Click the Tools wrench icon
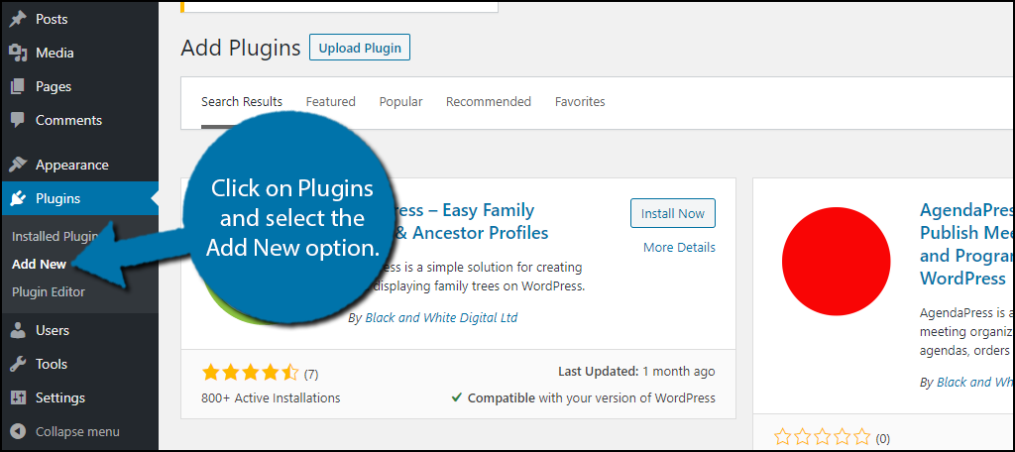The width and height of the screenshot is (1015, 452). tap(18, 364)
